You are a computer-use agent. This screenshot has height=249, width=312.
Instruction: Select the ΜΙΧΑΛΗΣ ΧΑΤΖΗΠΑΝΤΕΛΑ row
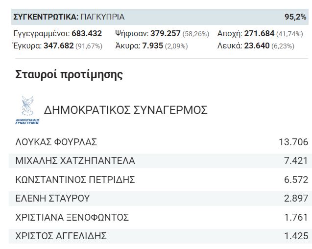pos(158,161)
